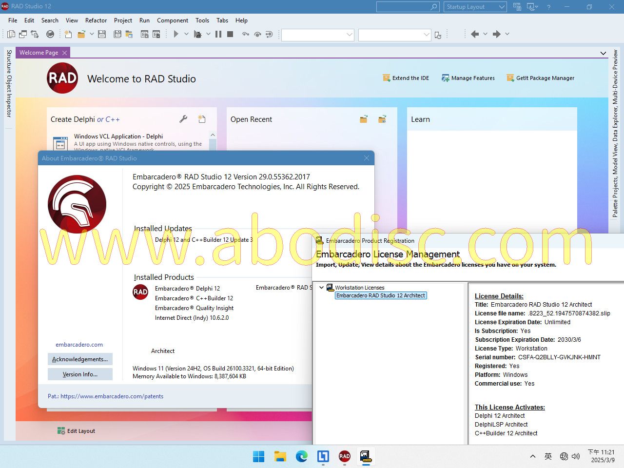Image resolution: width=624 pixels, height=468 pixels.
Task: Click the new project icon in Create Delphi panel
Action: pyautogui.click(x=202, y=119)
